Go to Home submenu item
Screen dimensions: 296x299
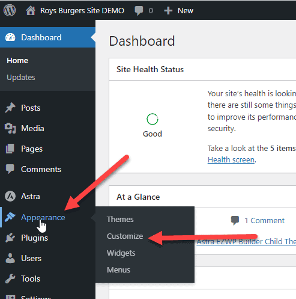(x=17, y=61)
